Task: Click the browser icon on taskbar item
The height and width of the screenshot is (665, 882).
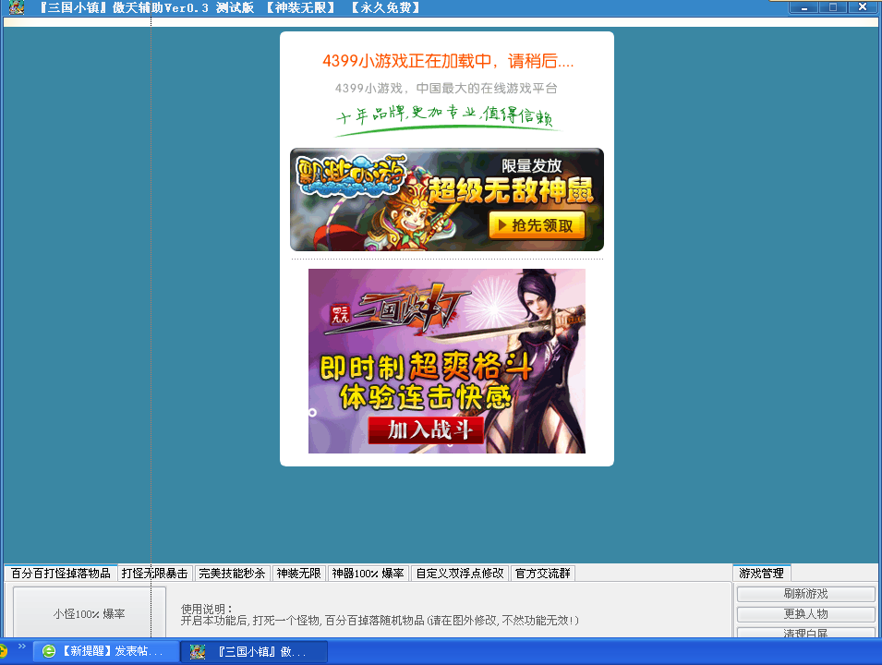Action: pos(49,651)
